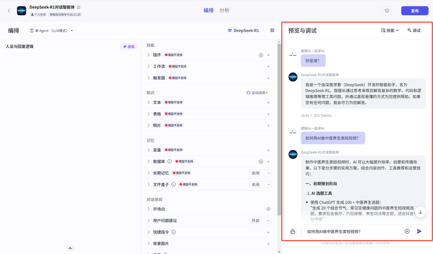Open the 技能 dropdown in 预览与调试 panel
Viewport: 433px width, 254px height.
click(x=389, y=30)
